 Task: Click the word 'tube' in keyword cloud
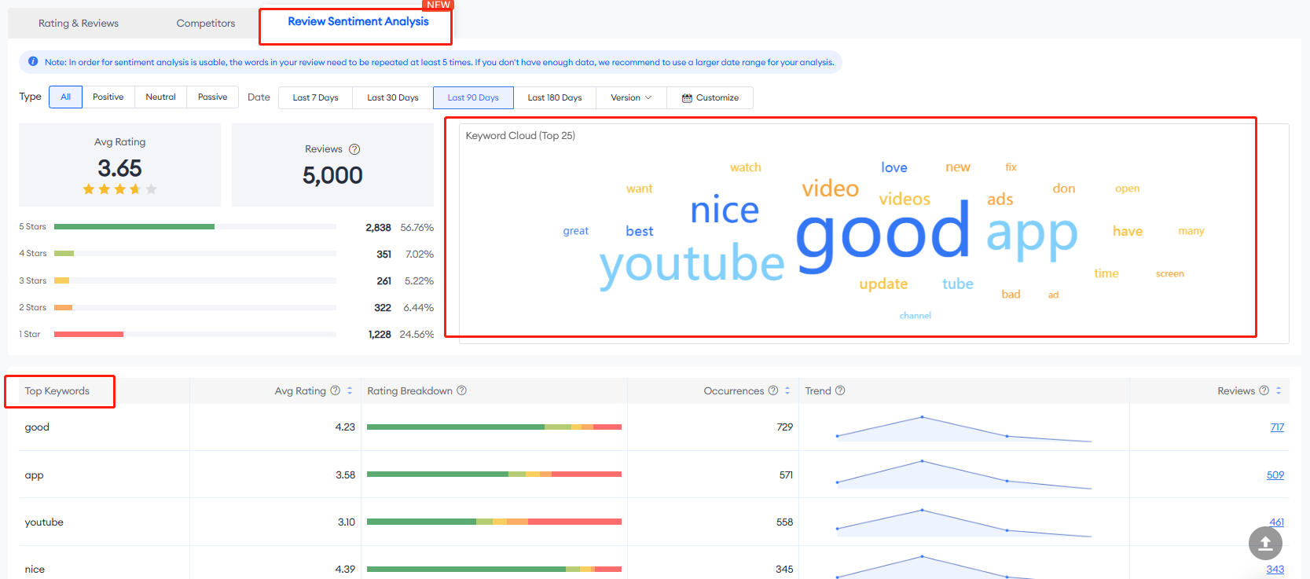pyautogui.click(x=958, y=284)
